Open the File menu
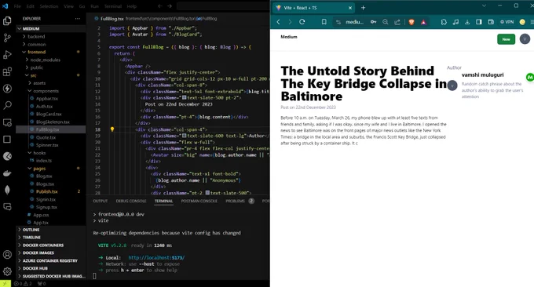Image resolution: width=534 pixels, height=287 pixels. (x=17, y=6)
